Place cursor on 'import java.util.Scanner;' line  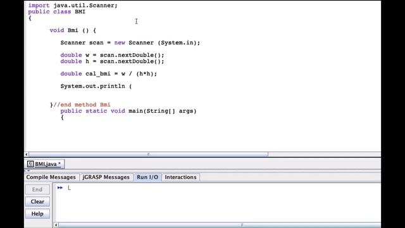pyautogui.click(x=73, y=6)
